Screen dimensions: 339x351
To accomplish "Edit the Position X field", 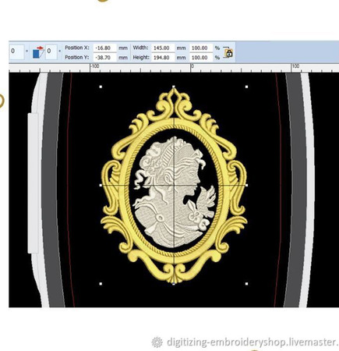I will (x=104, y=48).
